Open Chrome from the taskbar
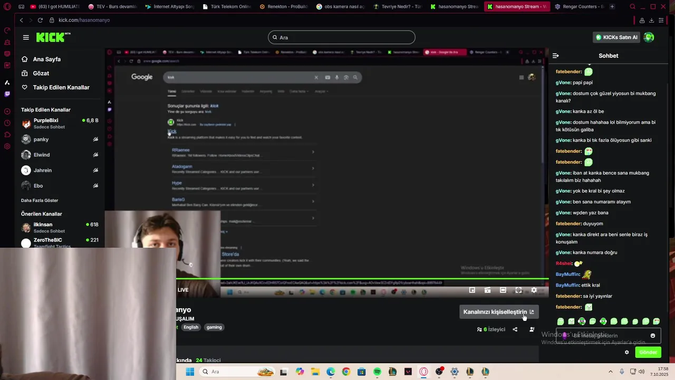 pyautogui.click(x=346, y=372)
